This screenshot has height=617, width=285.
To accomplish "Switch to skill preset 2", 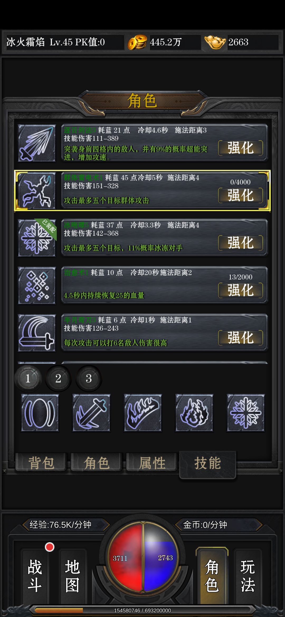I will point(58,378).
